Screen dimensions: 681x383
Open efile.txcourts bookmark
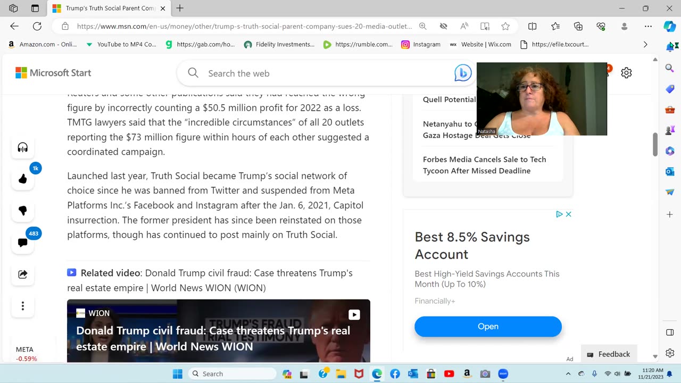coord(554,45)
